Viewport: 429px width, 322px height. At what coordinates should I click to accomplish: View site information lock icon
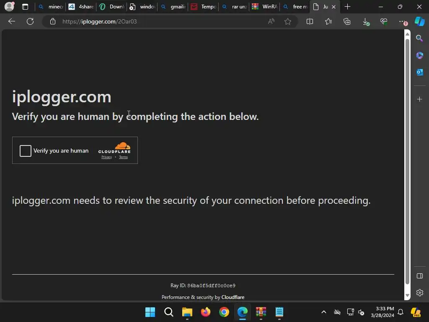[x=53, y=21]
